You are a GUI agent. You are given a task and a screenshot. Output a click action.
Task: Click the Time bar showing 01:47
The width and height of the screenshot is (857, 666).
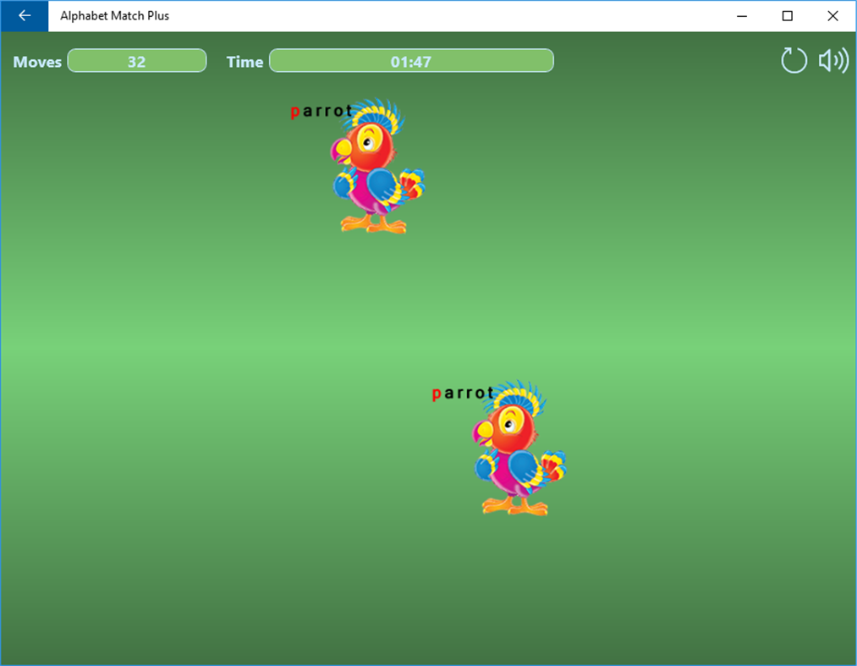point(411,60)
